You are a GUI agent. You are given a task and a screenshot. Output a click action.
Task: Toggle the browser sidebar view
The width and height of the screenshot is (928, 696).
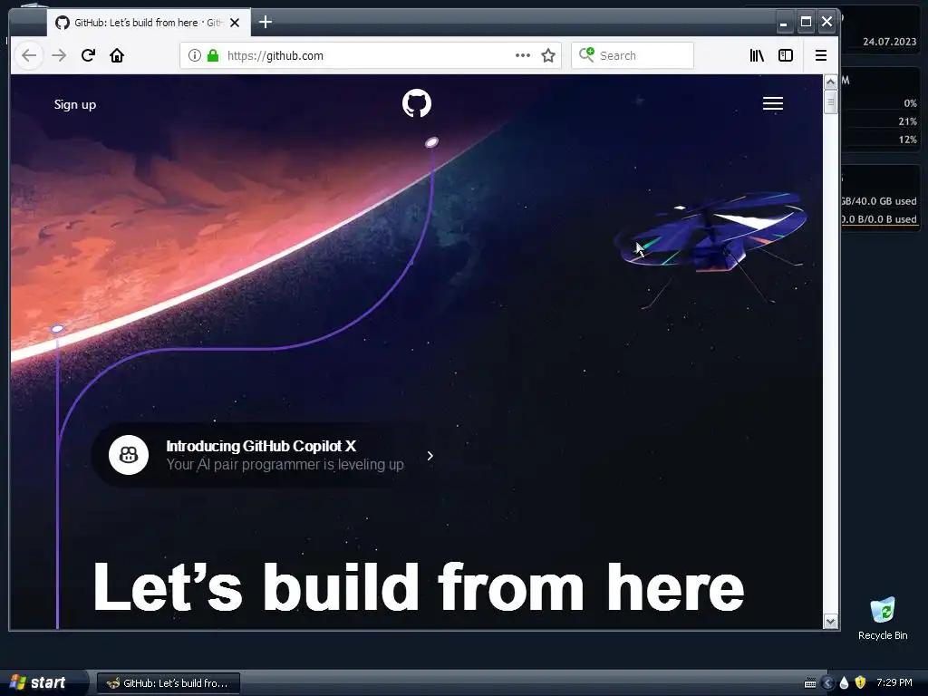click(786, 55)
